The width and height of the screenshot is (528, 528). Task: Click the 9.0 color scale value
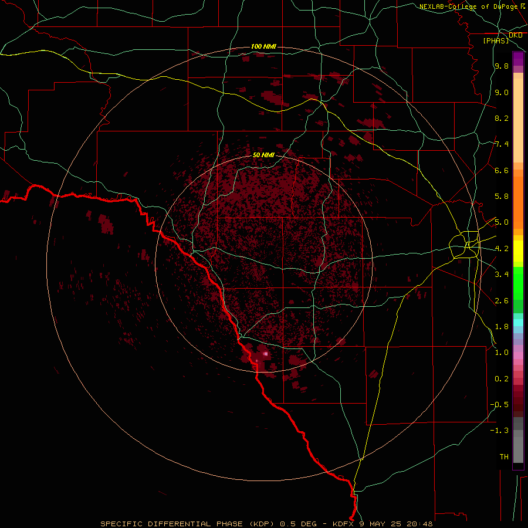click(x=502, y=92)
